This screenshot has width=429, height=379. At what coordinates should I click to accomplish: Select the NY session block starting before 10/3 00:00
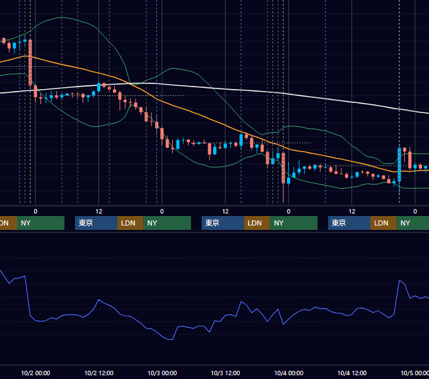point(167,223)
